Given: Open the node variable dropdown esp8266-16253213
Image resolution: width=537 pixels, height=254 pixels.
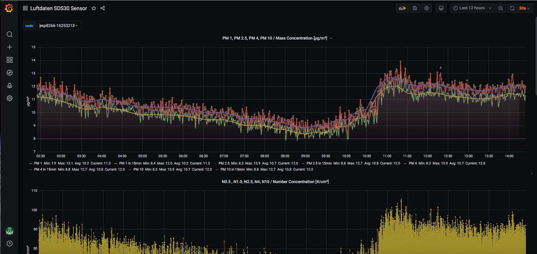Looking at the screenshot, I should [59, 26].
